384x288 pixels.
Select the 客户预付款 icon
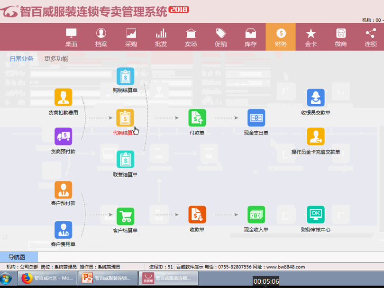64,189
